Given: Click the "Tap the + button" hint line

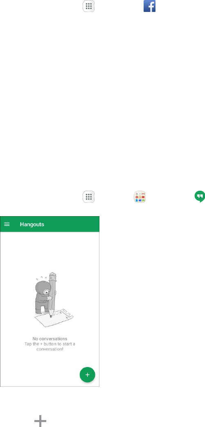Looking at the screenshot, I should (50, 344).
